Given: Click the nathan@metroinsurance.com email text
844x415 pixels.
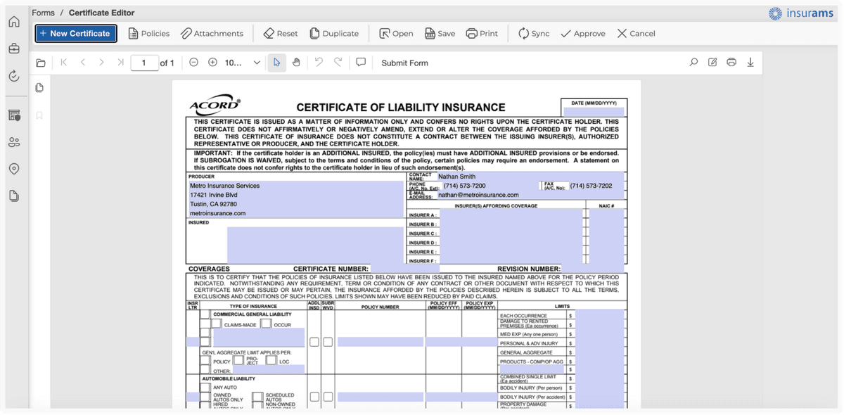Looking at the screenshot, I should [x=478, y=195].
